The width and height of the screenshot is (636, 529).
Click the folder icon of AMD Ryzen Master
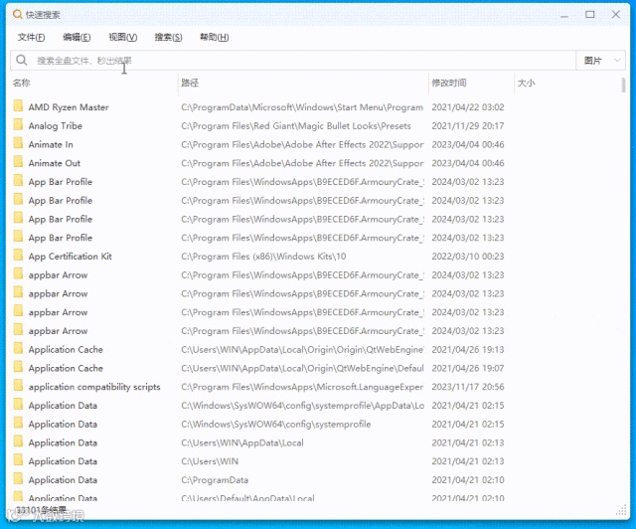click(18, 106)
